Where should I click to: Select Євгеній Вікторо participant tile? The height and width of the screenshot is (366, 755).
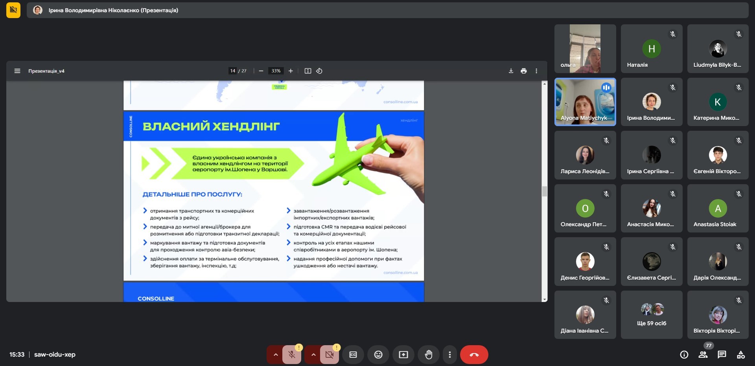718,155
